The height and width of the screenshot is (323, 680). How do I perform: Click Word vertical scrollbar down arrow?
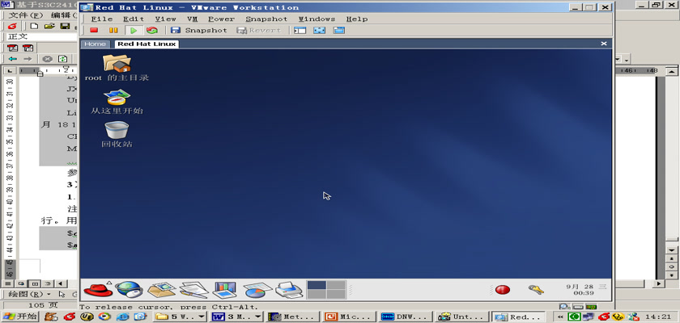[x=671, y=250]
